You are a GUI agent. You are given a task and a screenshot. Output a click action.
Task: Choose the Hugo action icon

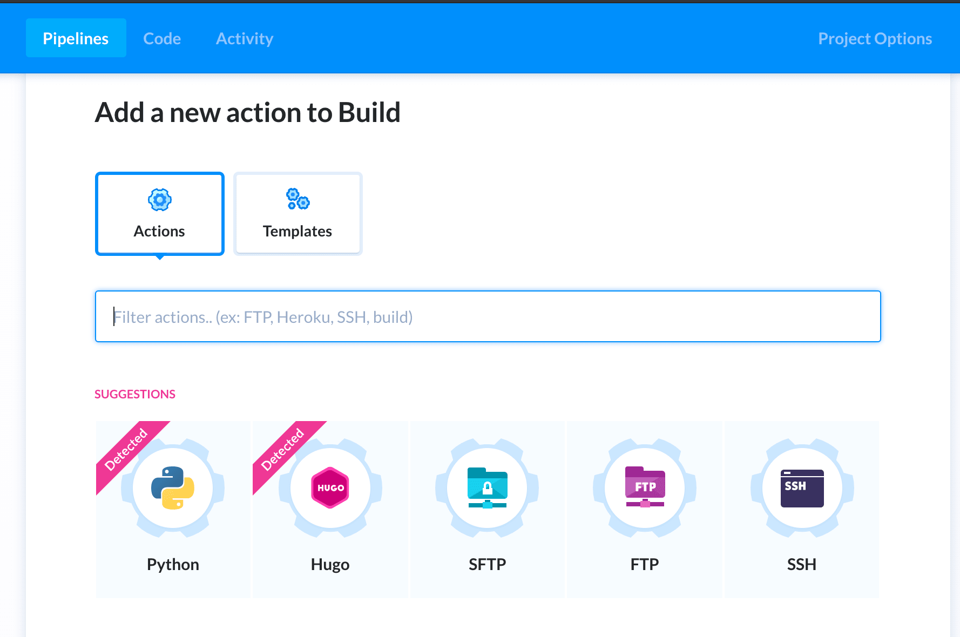pyautogui.click(x=330, y=488)
